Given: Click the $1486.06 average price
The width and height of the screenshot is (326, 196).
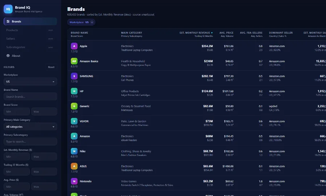Looking at the screenshot, I should [x=228, y=166].
